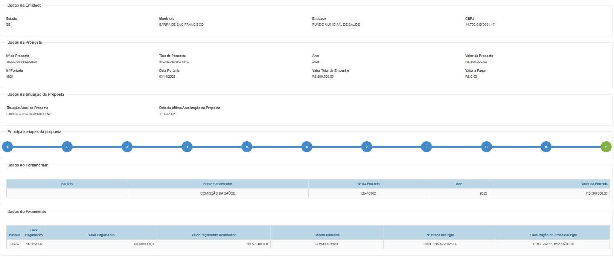Click step 8 circle in timeline
The height and width of the screenshot is (257, 614).
coord(426,147)
